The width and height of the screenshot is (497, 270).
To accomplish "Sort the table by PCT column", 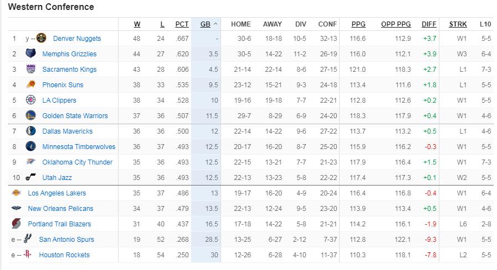I will tap(182, 24).
